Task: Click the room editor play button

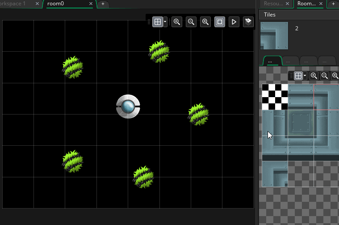Action: (x=234, y=22)
